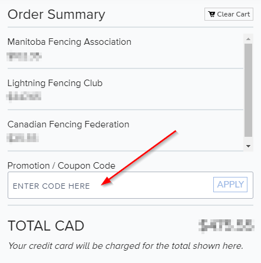The height and width of the screenshot is (263, 261).
Task: Click the blurred price under Manitoba Fencing Association
Action: (24, 56)
